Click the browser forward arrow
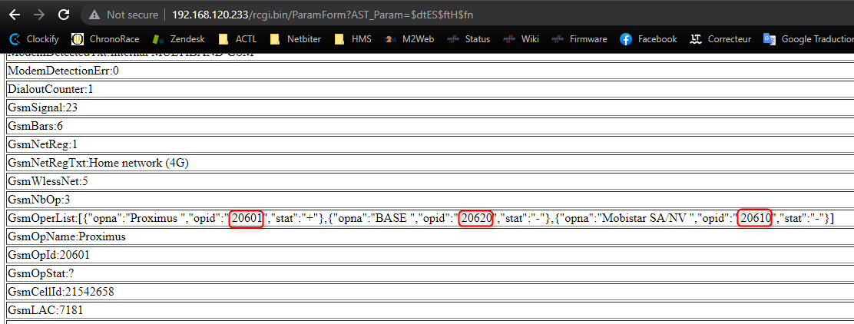The height and width of the screenshot is (324, 854). 38,15
